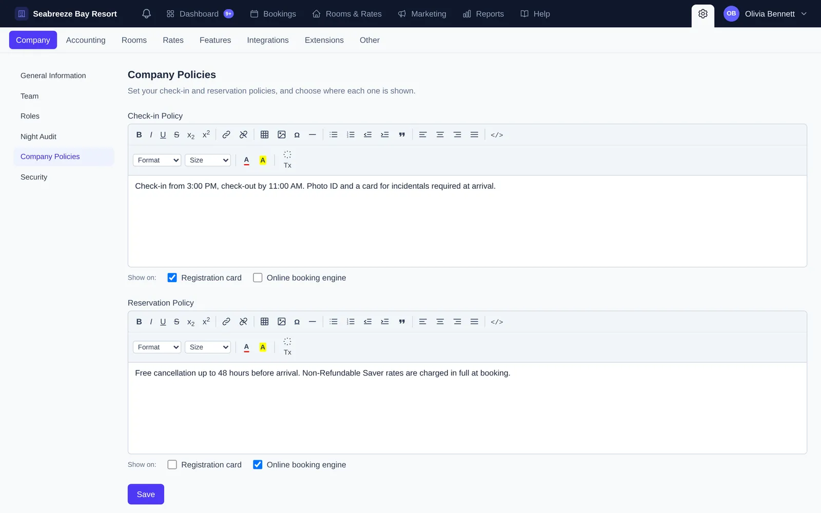Remove link in Reservation Policy editor

(243, 322)
